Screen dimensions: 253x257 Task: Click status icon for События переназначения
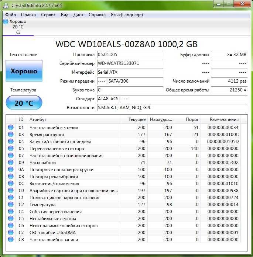11,211
